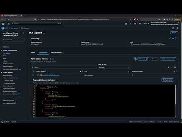Click the Simulate button
The width and height of the screenshot is (182, 137).
point(143,59)
